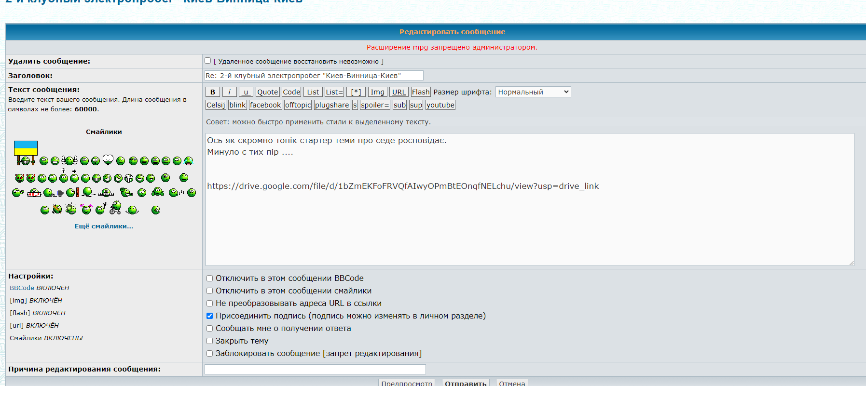Tick the 'Закрыть тему' checkbox

pos(209,341)
